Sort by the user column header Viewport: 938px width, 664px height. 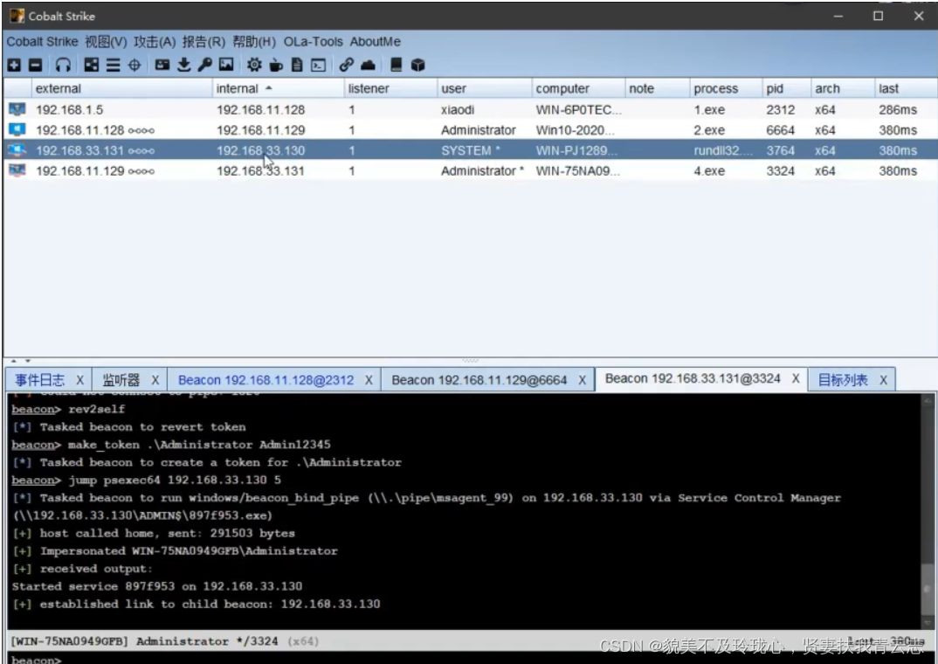coord(485,88)
